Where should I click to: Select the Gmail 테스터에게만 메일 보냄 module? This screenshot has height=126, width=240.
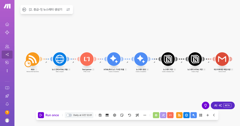click(x=222, y=59)
